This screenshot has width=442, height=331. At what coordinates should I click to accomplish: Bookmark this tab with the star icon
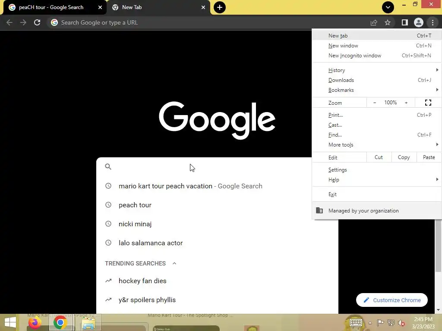[x=388, y=22]
